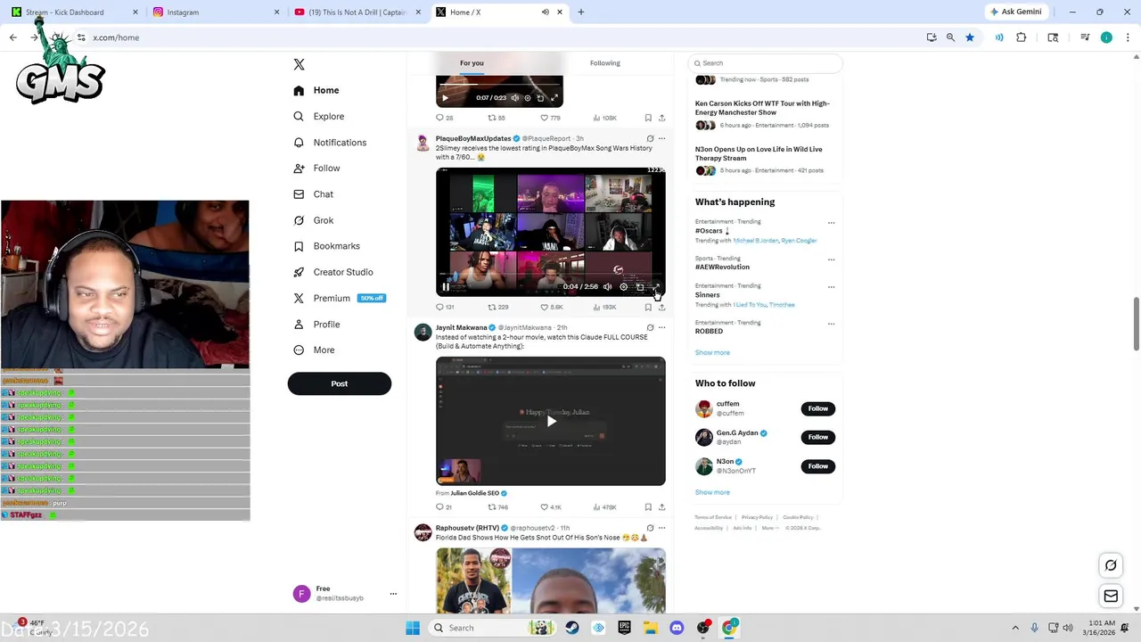Image resolution: width=1141 pixels, height=642 pixels.
Task: Open options for ROBBED trend
Action: 831,324
